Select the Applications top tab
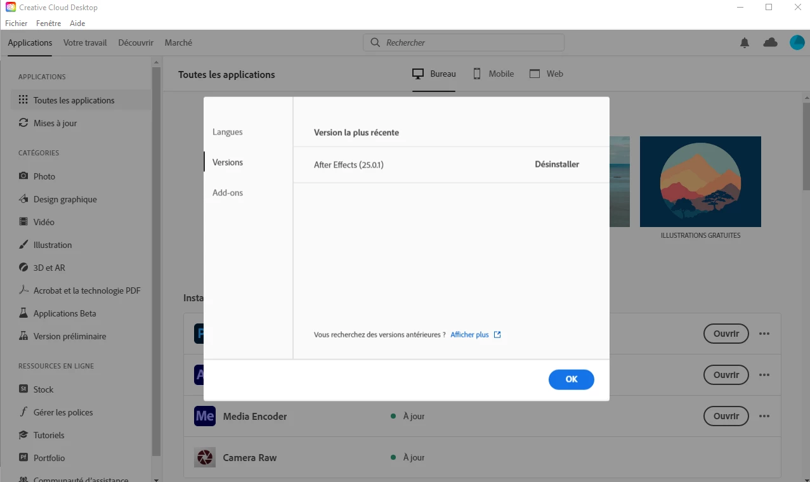Image resolution: width=810 pixels, height=482 pixels. tap(30, 42)
